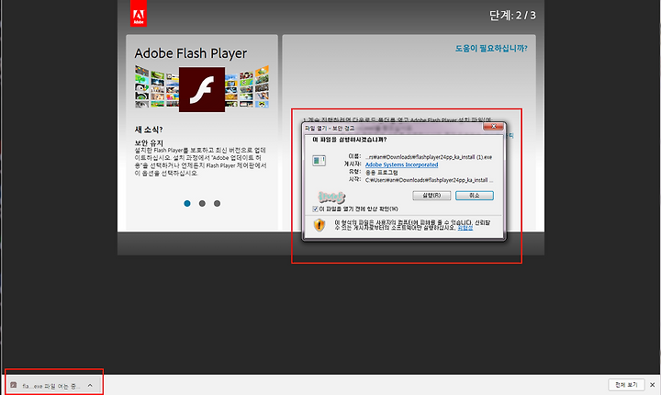The image size is (661, 395).
Task: Open the 도움이 필요하십니까? help link
Action: pyautogui.click(x=491, y=49)
